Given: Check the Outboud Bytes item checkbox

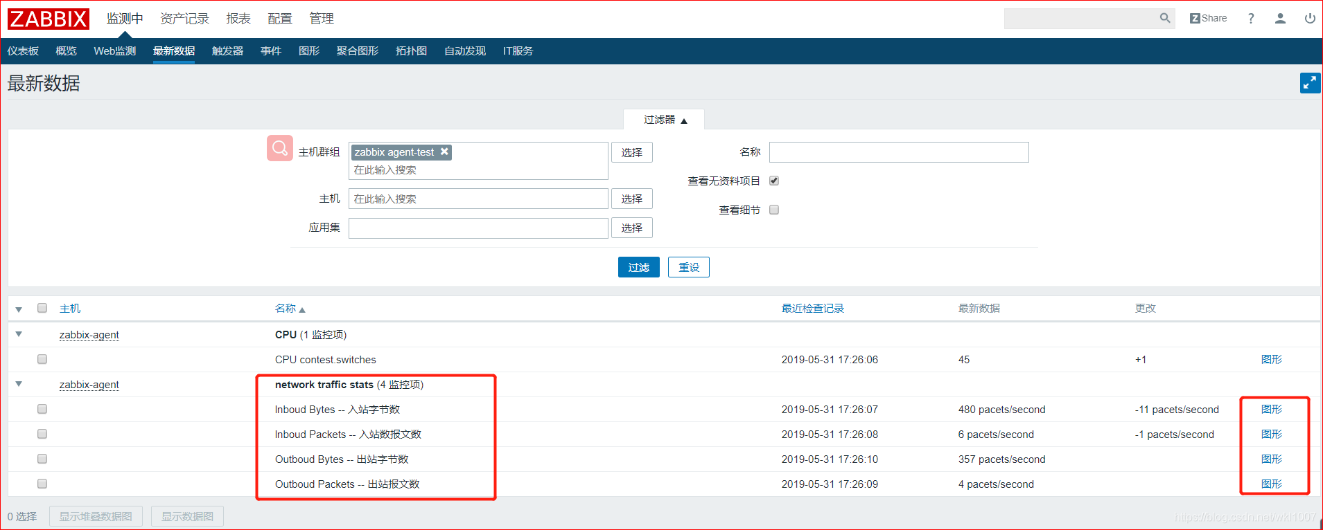Looking at the screenshot, I should point(42,459).
